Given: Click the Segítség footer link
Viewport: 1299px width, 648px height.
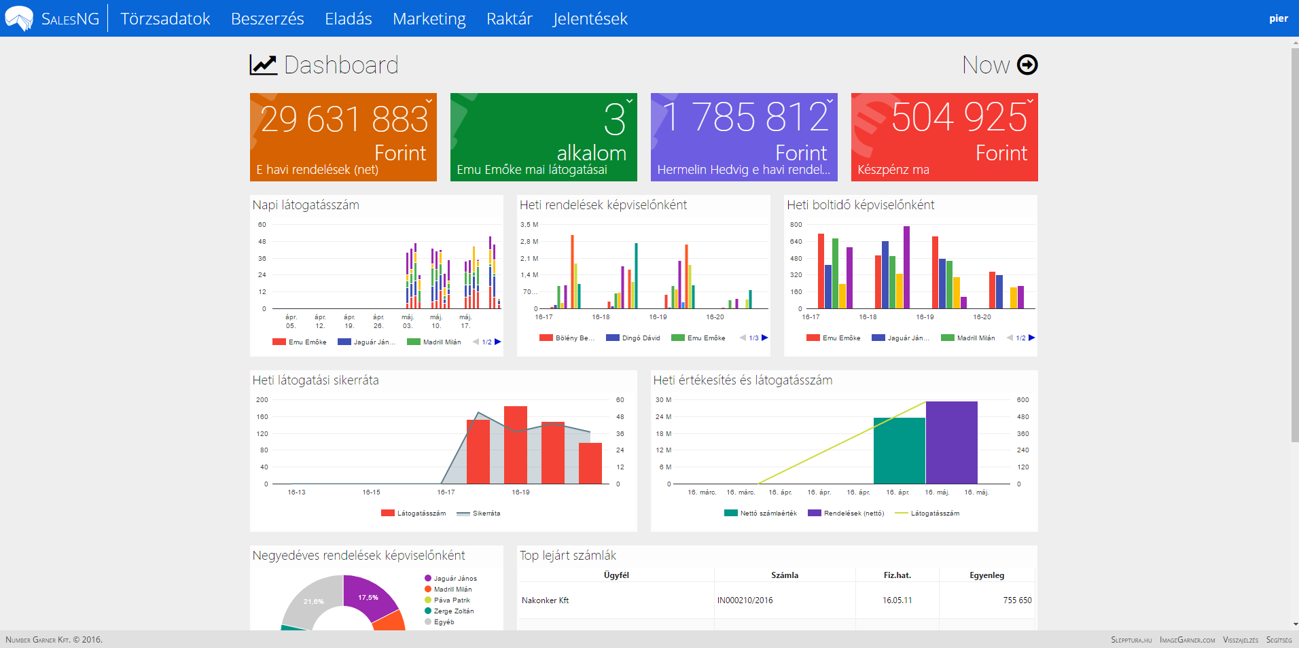Looking at the screenshot, I should 1279,640.
